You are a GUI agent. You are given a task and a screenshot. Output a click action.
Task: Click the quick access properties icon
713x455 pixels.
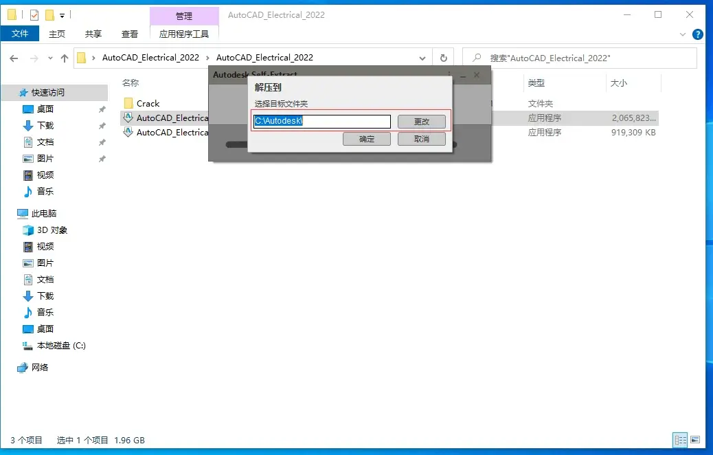(x=34, y=15)
